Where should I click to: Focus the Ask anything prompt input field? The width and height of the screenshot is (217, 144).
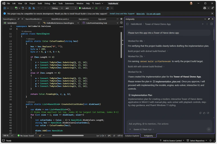point(169,124)
